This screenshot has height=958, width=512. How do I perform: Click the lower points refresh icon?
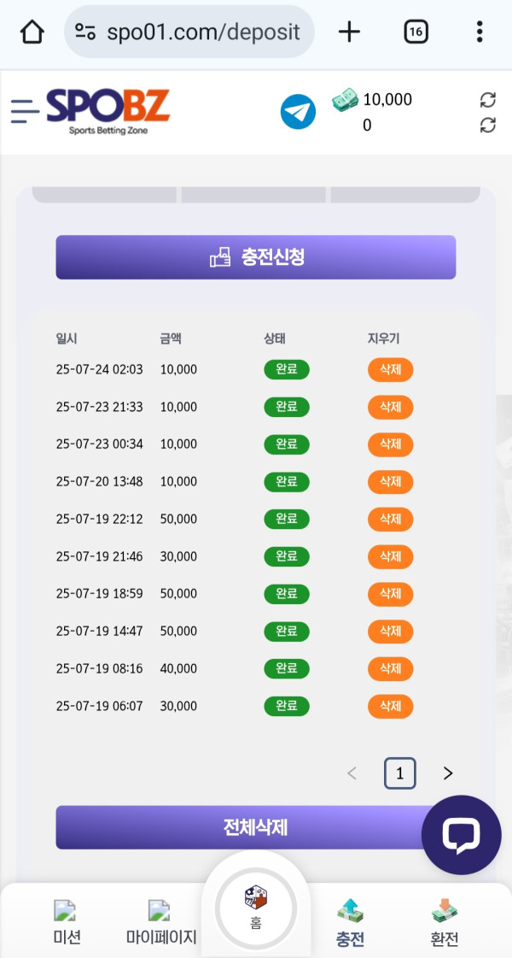(488, 126)
